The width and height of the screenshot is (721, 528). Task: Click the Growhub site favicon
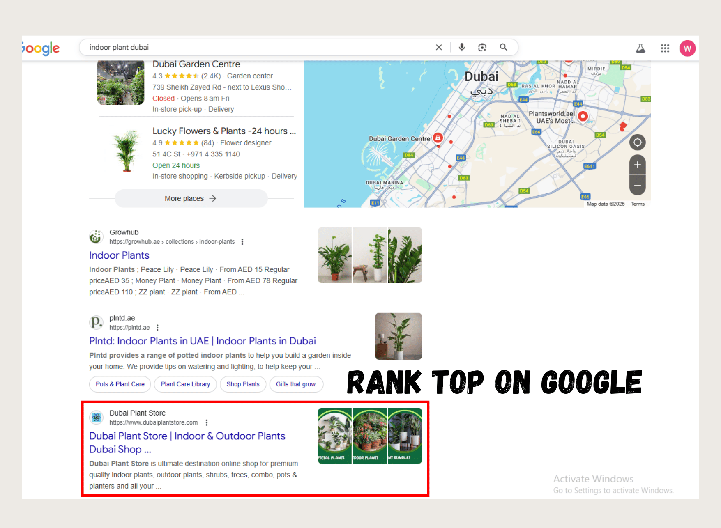(96, 237)
